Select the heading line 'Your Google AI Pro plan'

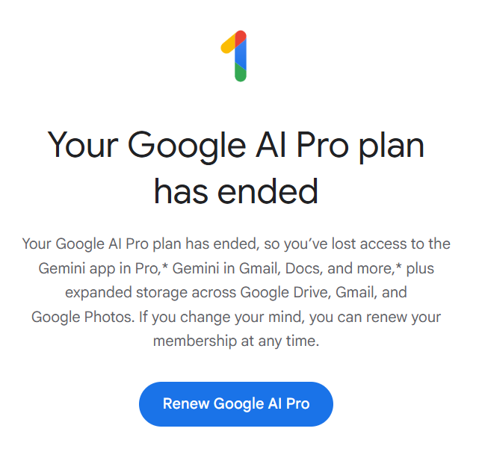click(236, 146)
